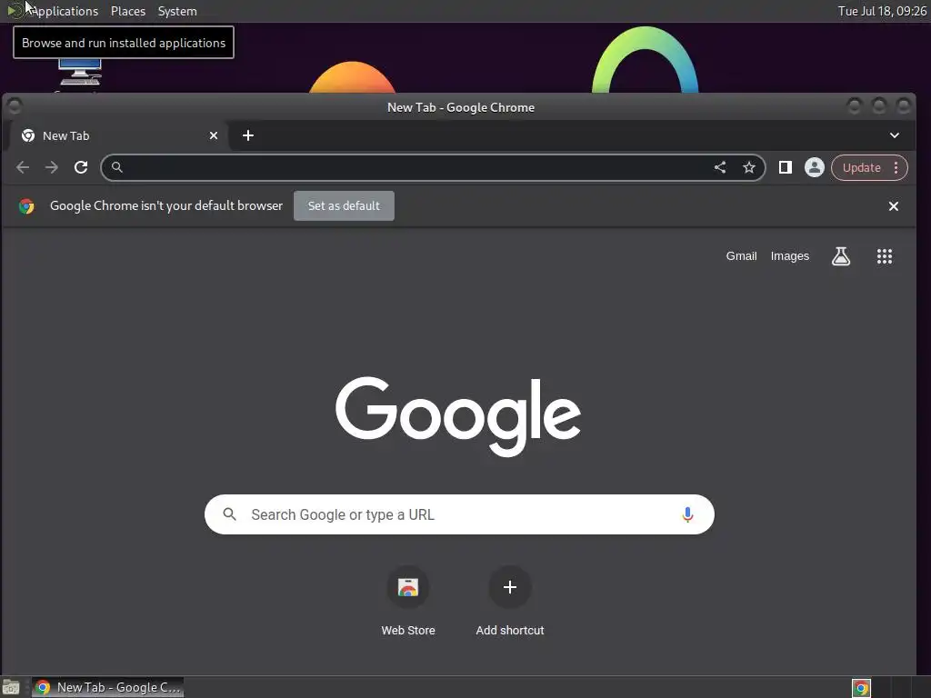This screenshot has height=698, width=931.
Task: Start voice search with microphone icon
Action: click(x=687, y=514)
